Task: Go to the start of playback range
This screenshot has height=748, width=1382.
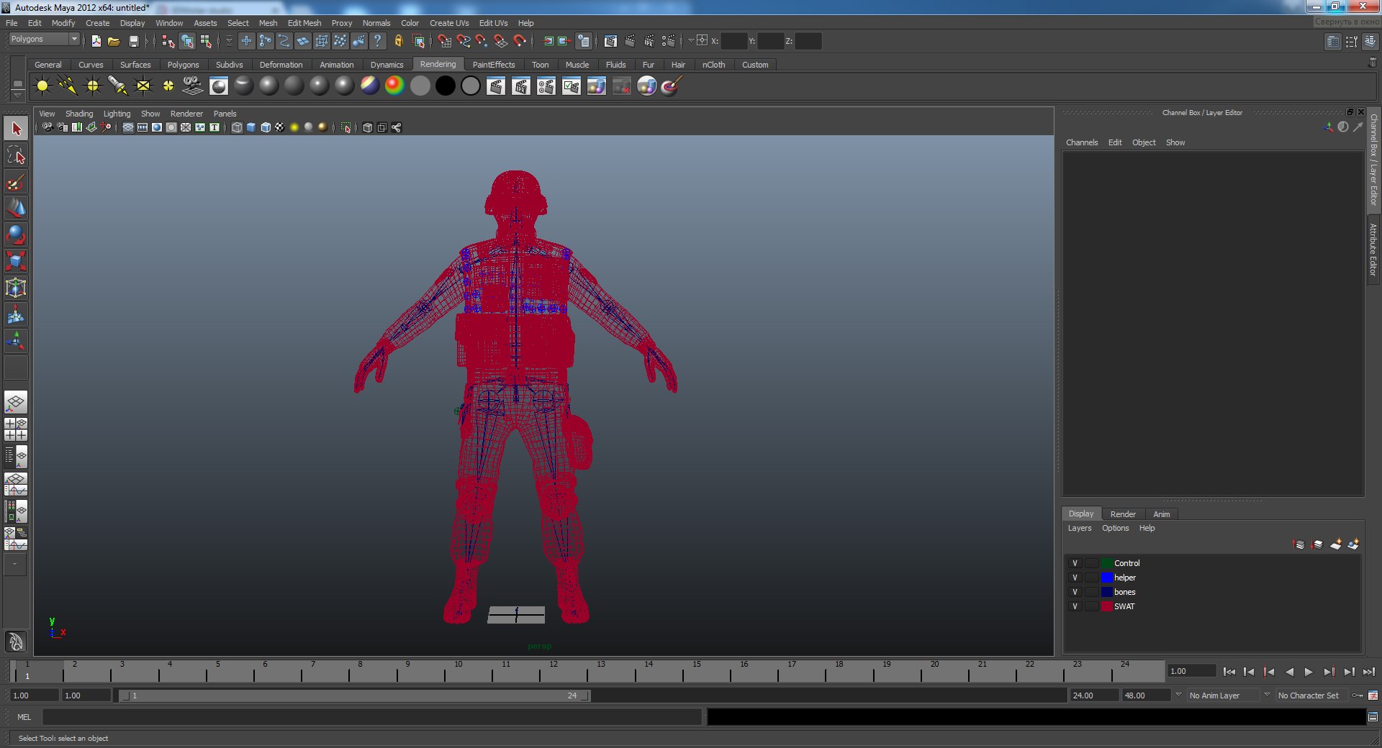Action: coord(1229,672)
